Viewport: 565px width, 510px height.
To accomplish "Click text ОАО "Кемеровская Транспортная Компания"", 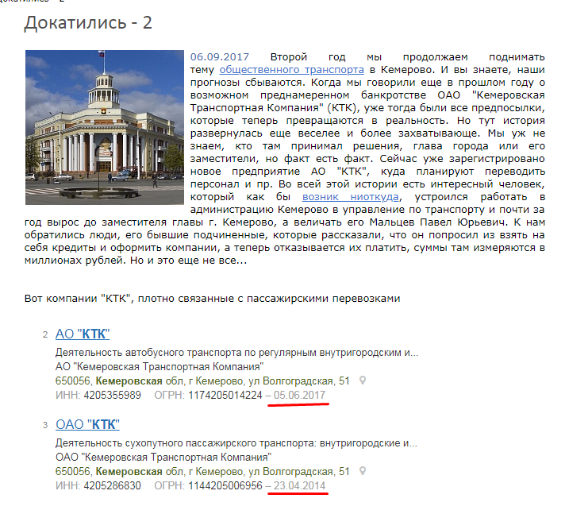I will coord(163,458).
